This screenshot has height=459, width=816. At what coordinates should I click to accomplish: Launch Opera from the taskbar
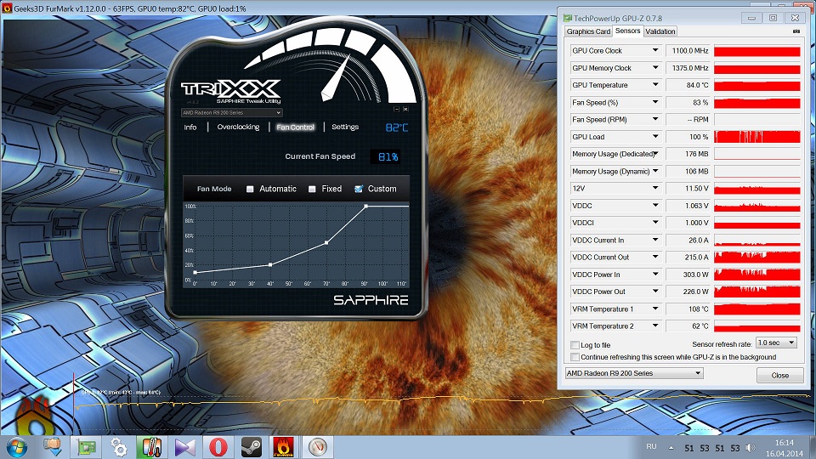(x=218, y=448)
